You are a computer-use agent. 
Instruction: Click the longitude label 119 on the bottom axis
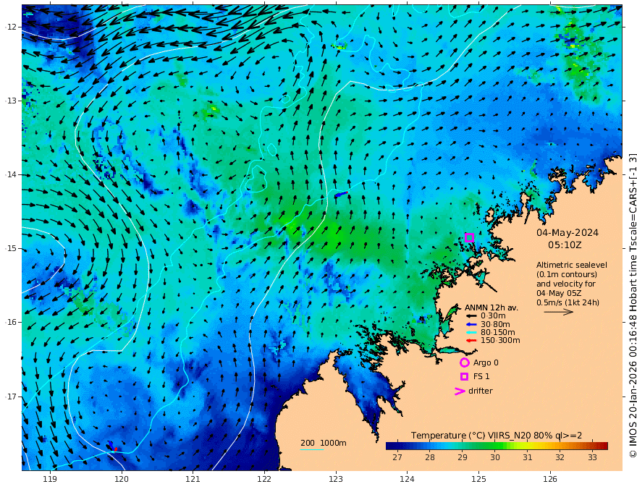pyautogui.click(x=50, y=479)
